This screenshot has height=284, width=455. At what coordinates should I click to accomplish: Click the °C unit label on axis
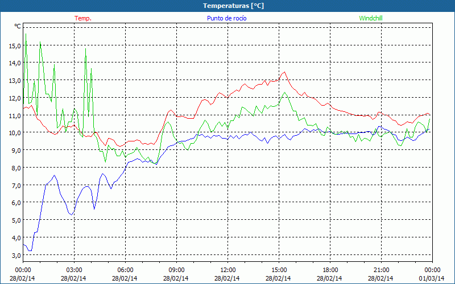coord(18,26)
